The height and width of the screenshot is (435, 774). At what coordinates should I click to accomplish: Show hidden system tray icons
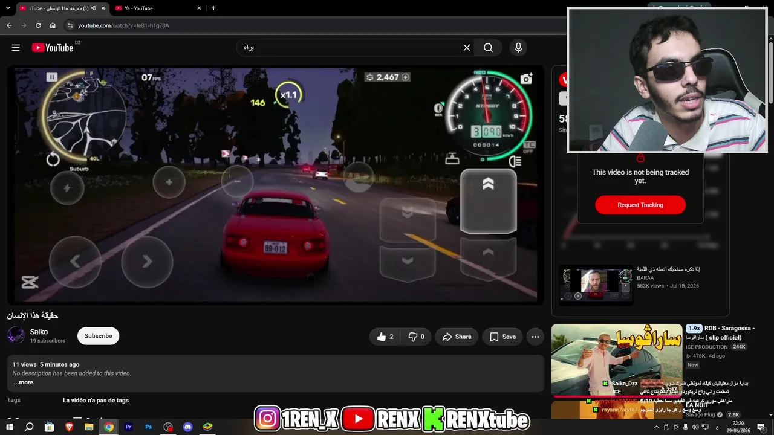pyautogui.click(x=657, y=427)
